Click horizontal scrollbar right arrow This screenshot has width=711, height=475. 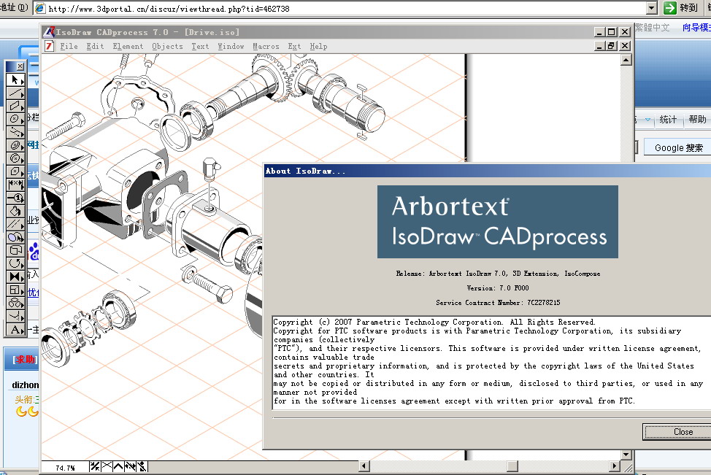(615, 466)
